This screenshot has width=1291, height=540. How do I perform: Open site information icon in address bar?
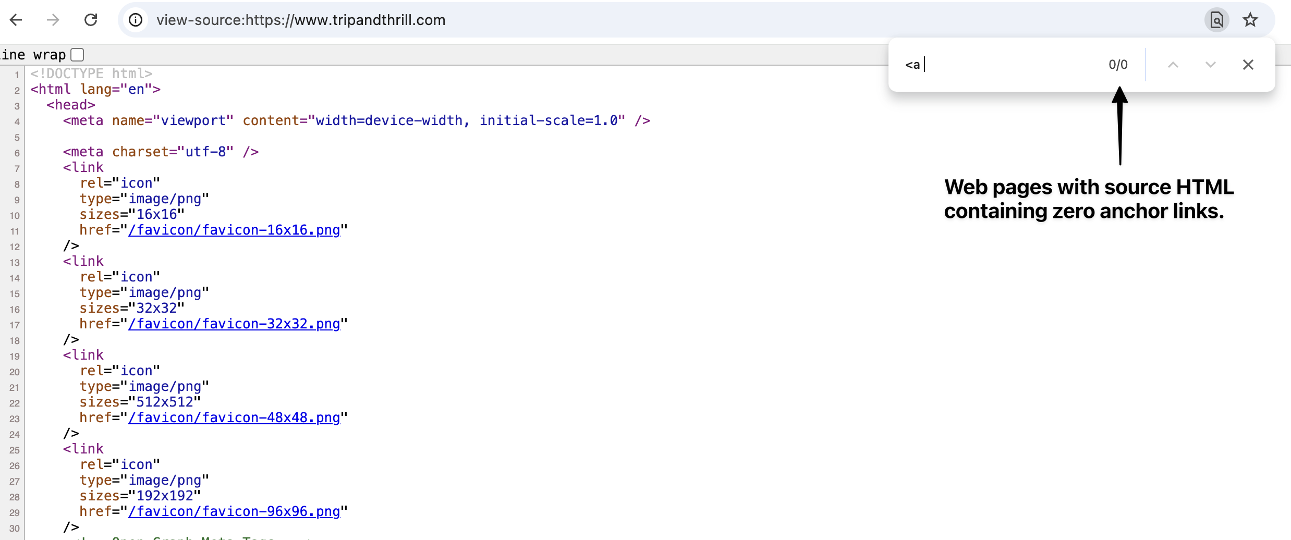point(136,20)
